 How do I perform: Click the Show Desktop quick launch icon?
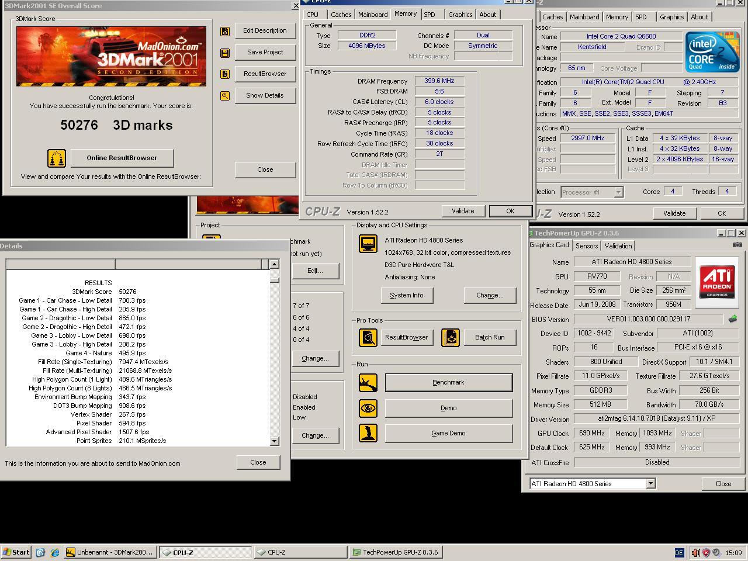[40, 552]
